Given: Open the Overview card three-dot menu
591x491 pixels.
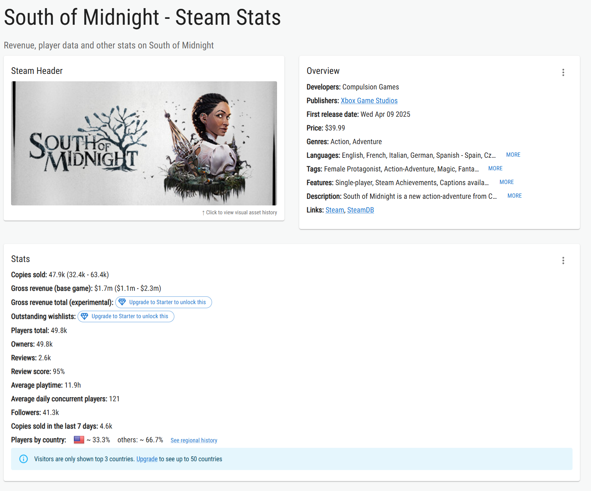Looking at the screenshot, I should pos(563,72).
